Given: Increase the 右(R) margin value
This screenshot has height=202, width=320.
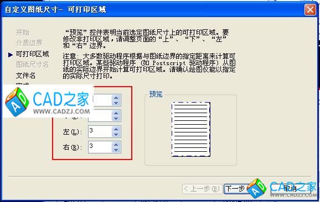Looking at the screenshot, I should [116, 145].
